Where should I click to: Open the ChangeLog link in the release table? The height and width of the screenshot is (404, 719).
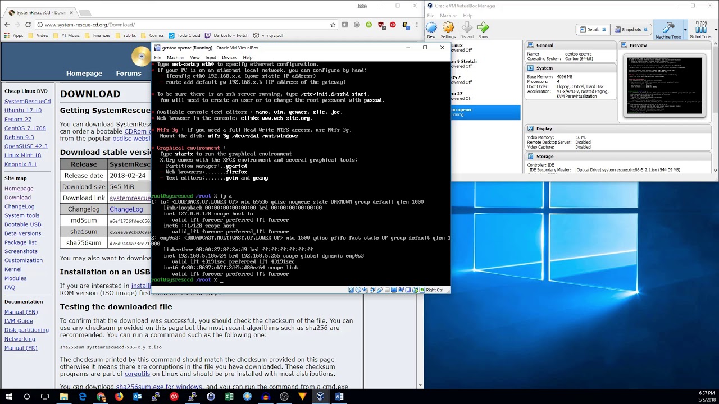click(126, 209)
